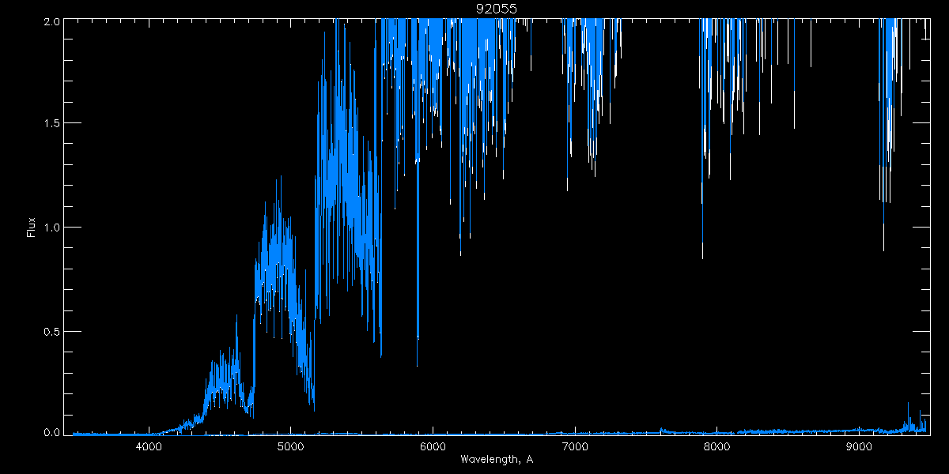Click the 6000 wavelength tick label
The height and width of the screenshot is (474, 949).
pos(433,448)
